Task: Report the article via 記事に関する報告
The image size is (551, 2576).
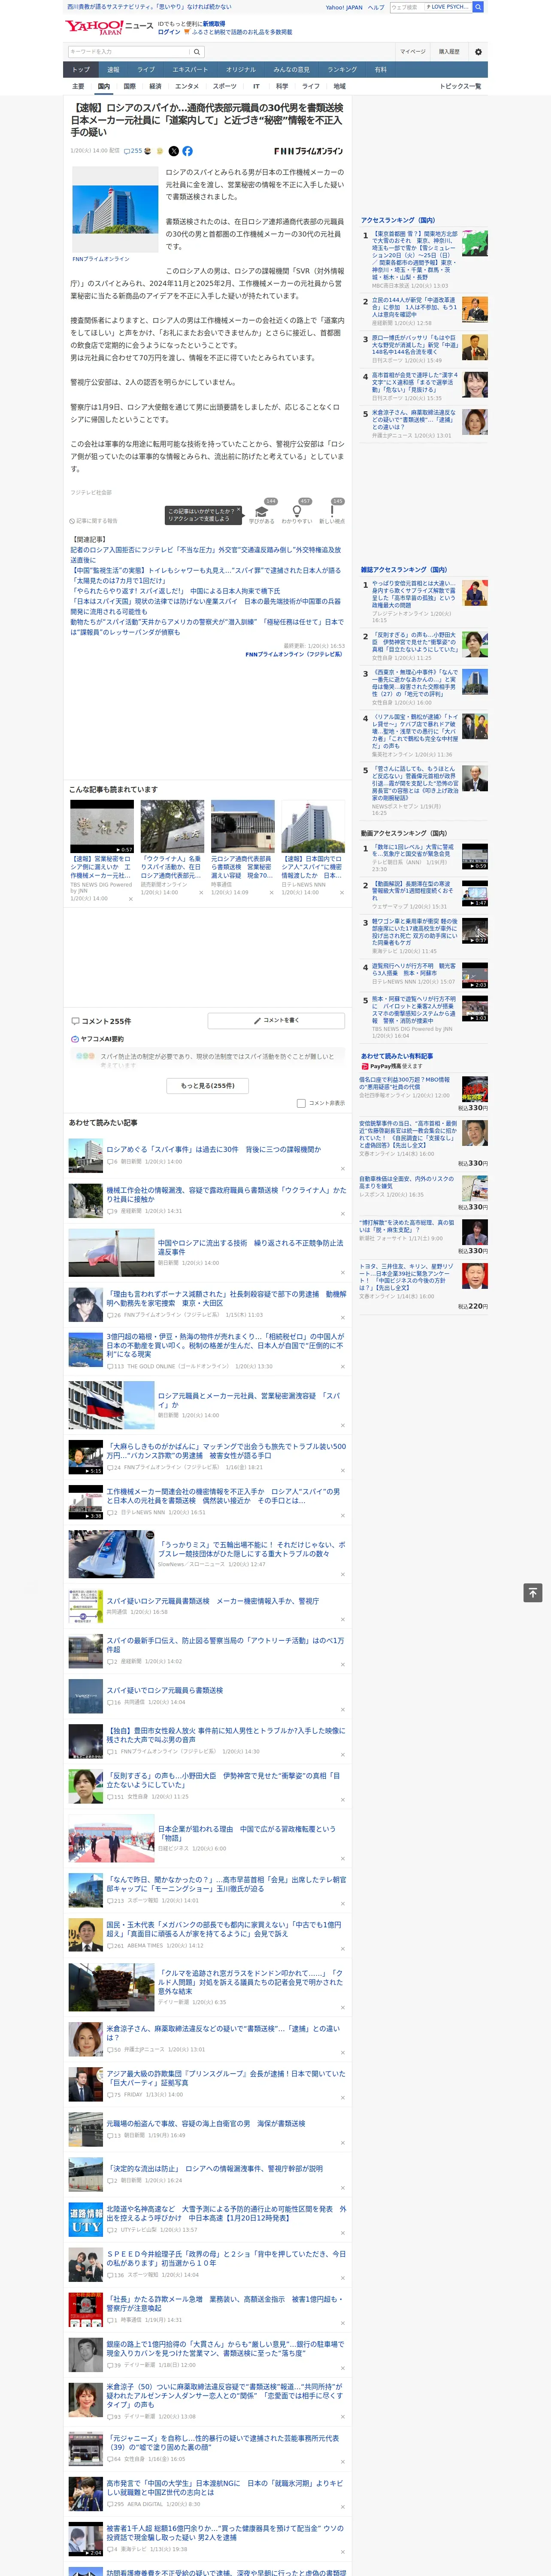Action: click(94, 521)
